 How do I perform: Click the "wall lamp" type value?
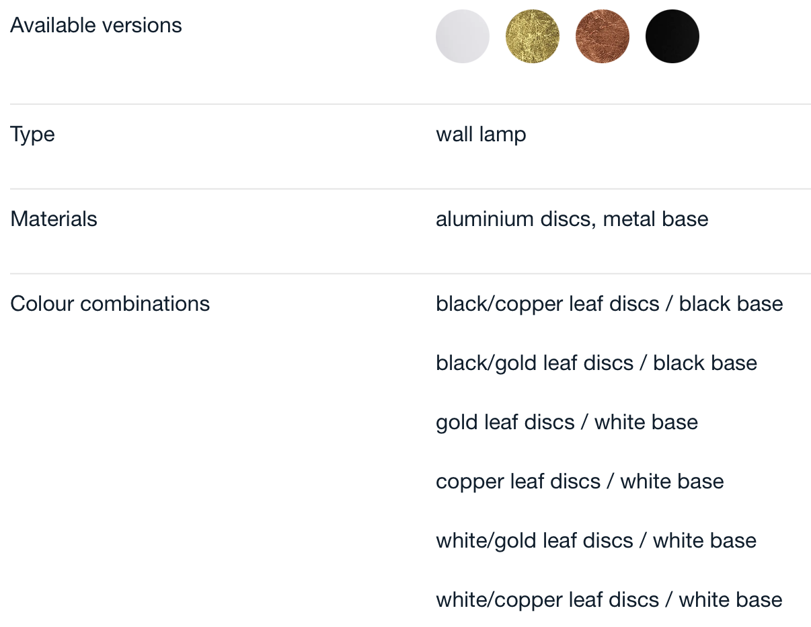[x=481, y=135]
